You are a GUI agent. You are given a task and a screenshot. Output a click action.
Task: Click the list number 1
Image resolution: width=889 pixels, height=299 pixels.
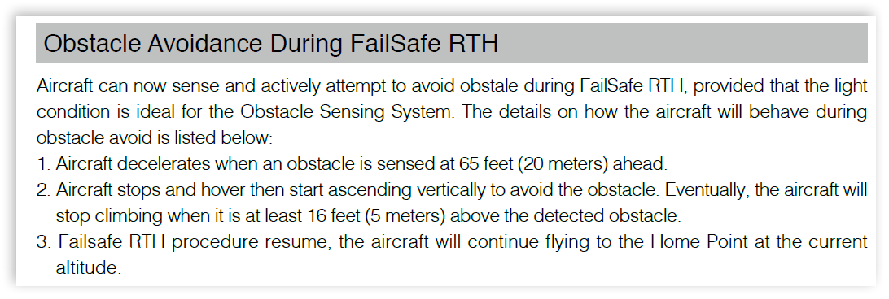(x=43, y=164)
